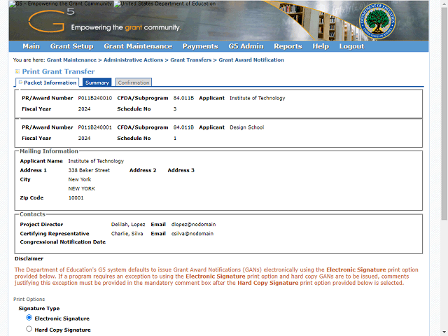Click email csilva@nodomain
This screenshot has width=448, height=336.
192,234
